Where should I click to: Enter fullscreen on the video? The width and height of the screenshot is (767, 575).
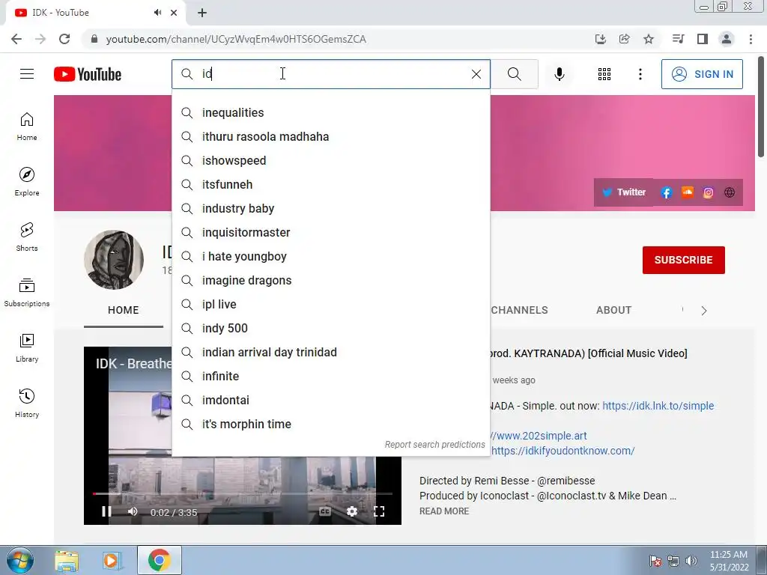[x=378, y=511]
